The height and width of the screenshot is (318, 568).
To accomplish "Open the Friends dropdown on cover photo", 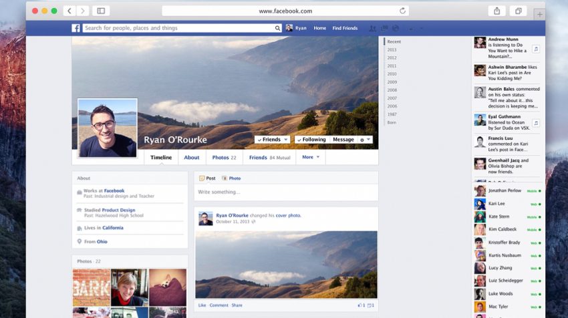I will click(x=273, y=140).
